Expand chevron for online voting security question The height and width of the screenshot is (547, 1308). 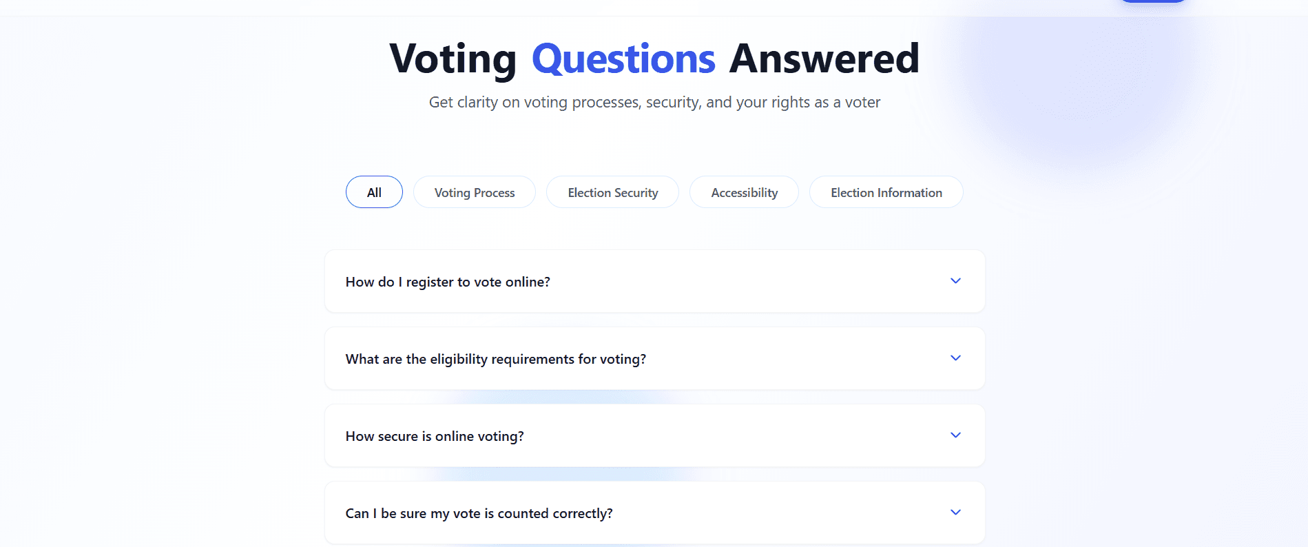point(955,435)
